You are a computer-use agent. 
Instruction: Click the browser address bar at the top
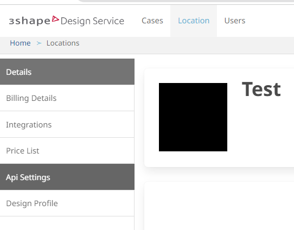coord(186,1)
